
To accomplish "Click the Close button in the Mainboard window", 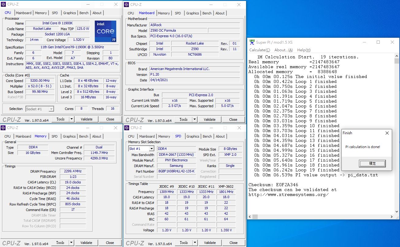I will tap(233, 120).
